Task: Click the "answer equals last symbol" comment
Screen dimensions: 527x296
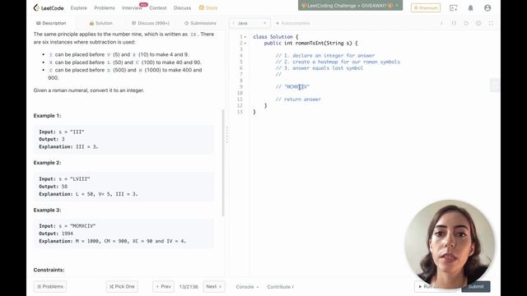Action: pyautogui.click(x=319, y=68)
